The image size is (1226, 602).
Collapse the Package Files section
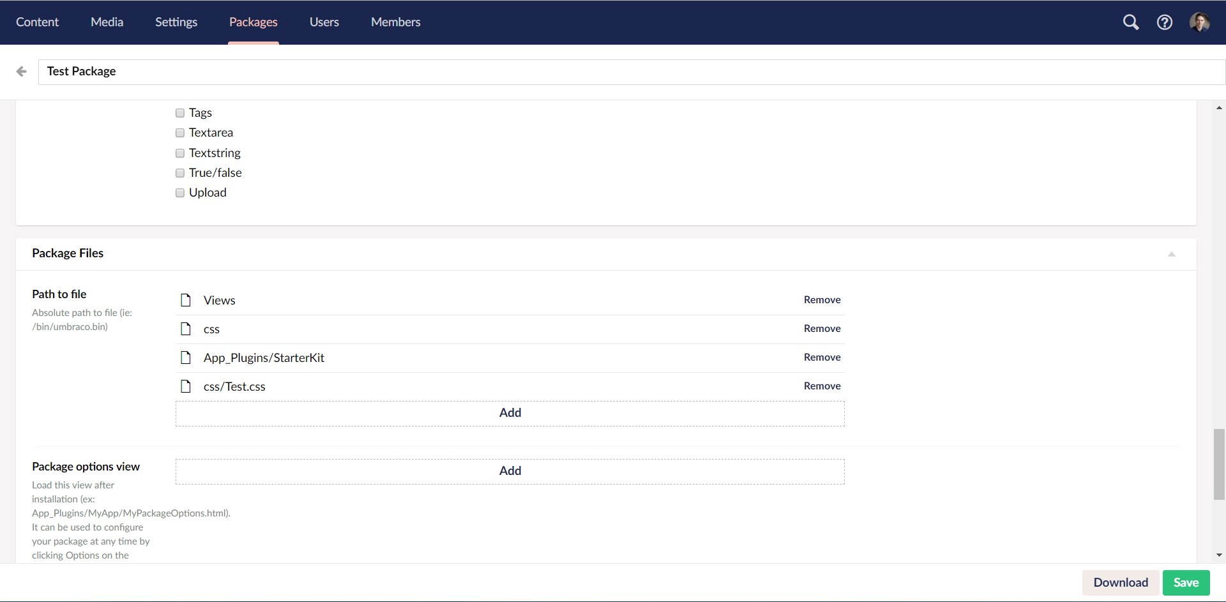(x=1172, y=253)
